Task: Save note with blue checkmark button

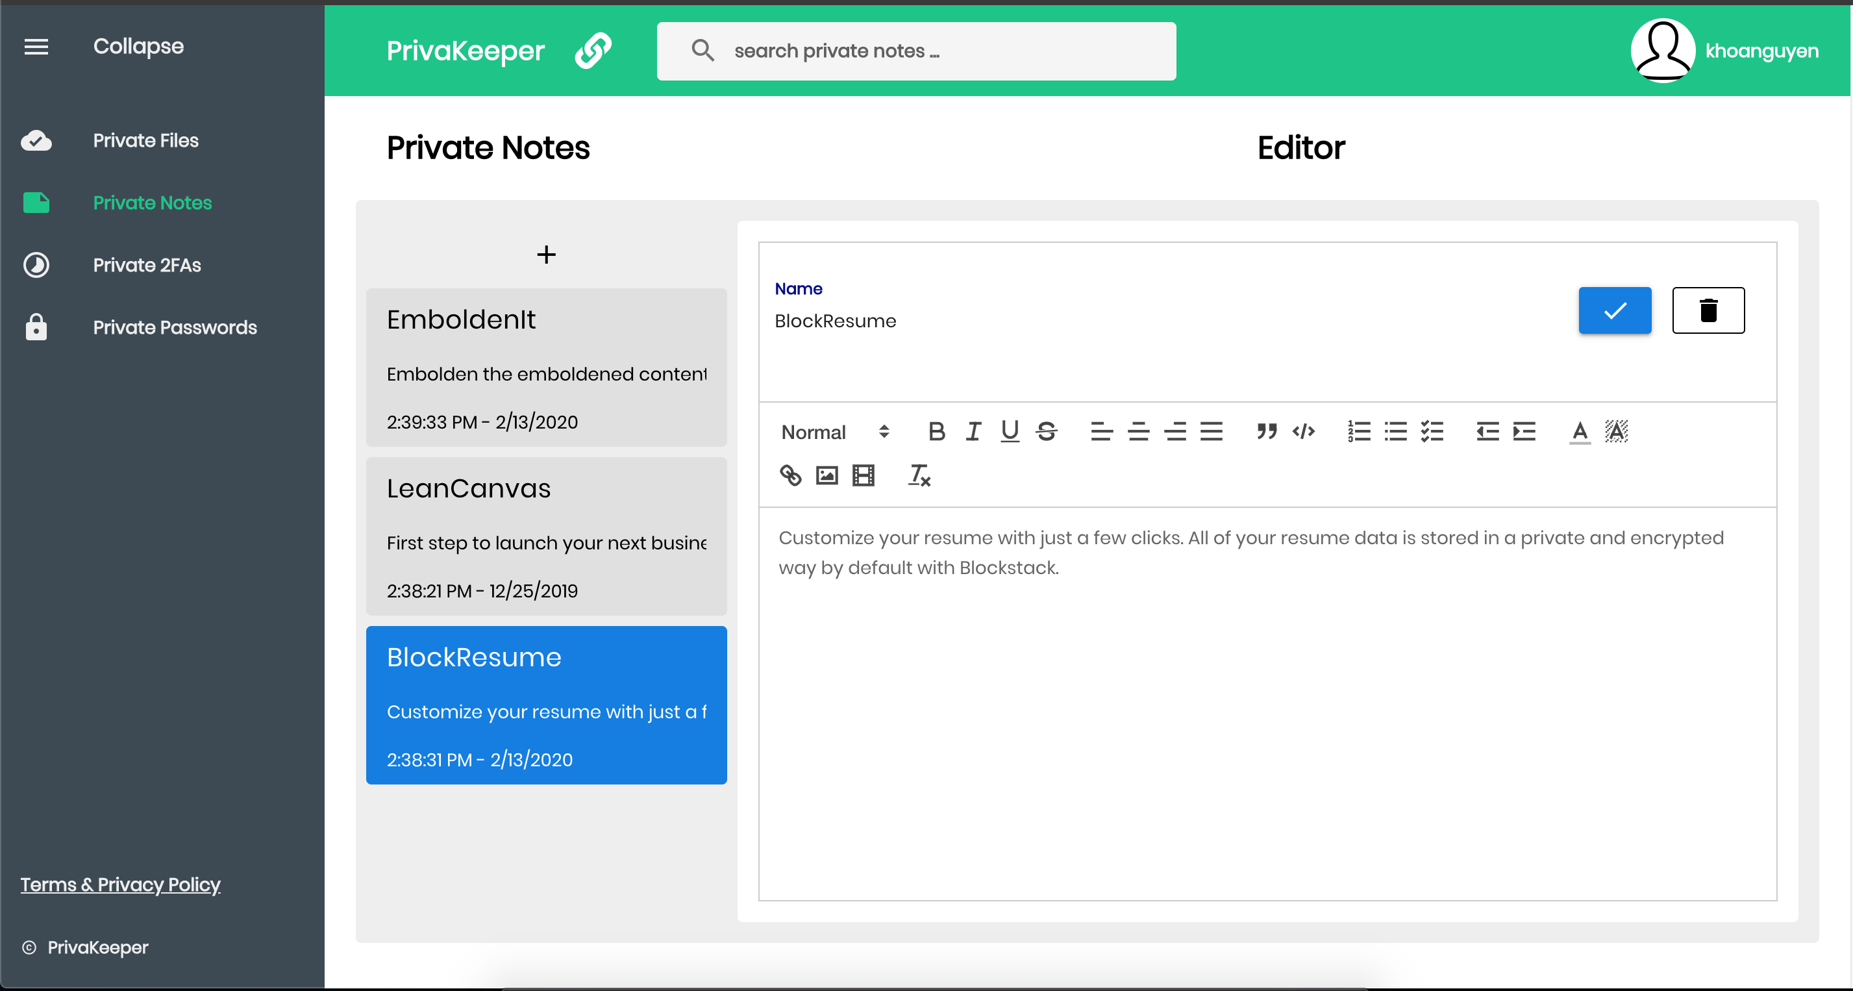Action: 1614,311
